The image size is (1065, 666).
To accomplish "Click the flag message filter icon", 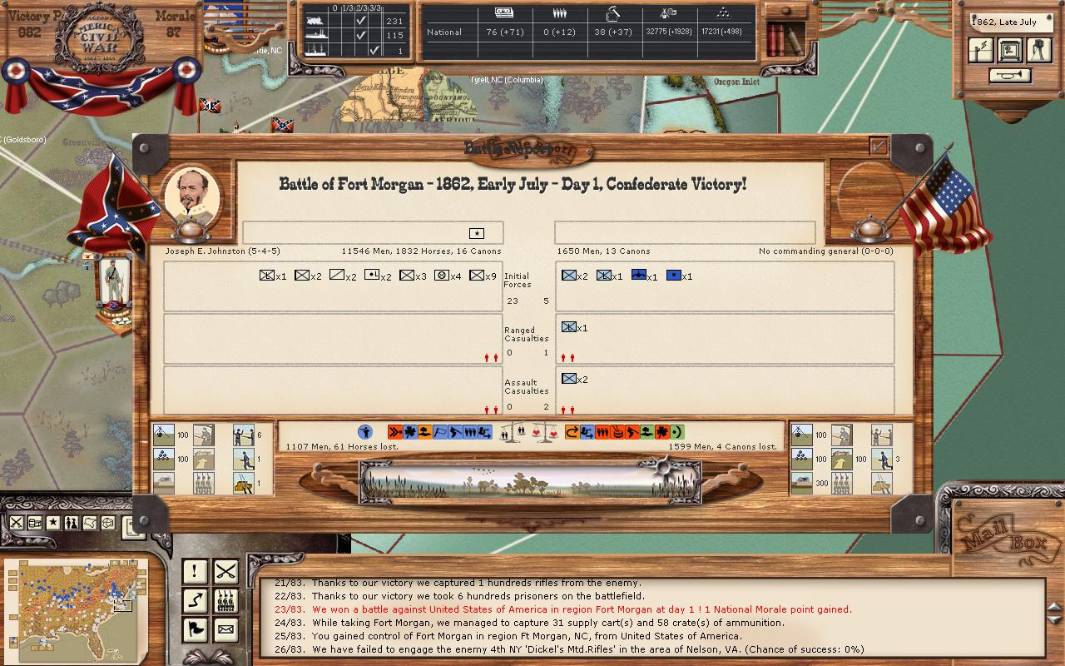I will point(195,629).
